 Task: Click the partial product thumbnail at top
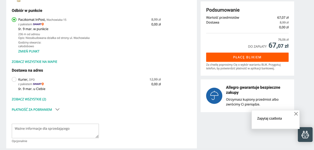(19, 1)
